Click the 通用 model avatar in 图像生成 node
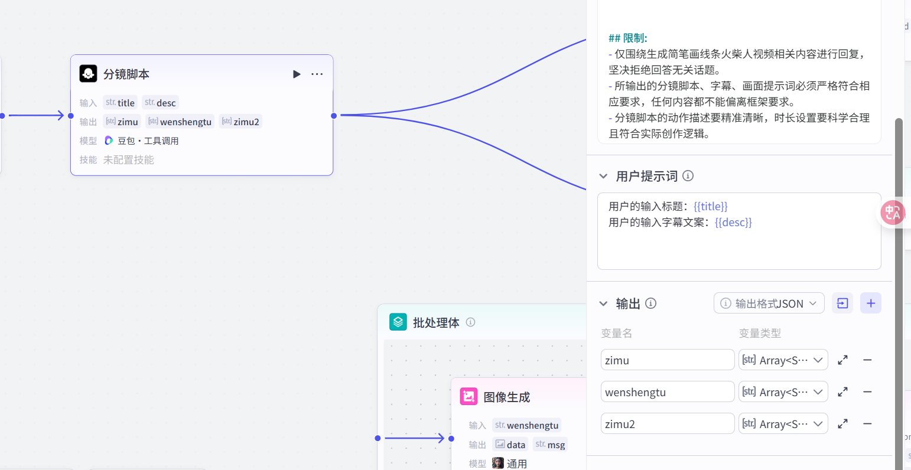911x470 pixels. [x=498, y=464]
